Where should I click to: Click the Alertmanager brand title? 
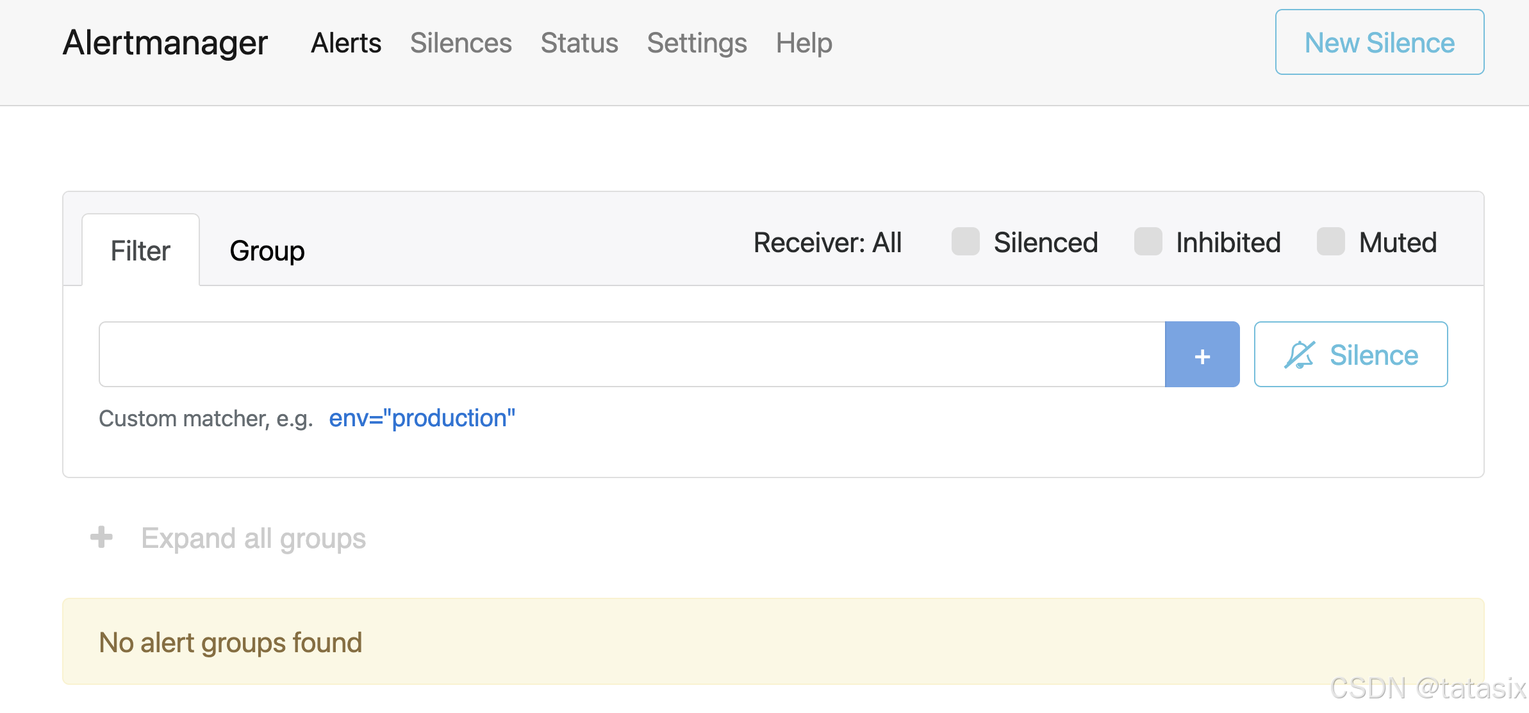(x=165, y=43)
